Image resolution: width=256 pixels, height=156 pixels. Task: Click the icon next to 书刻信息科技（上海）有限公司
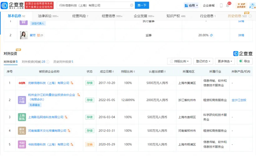72,145
